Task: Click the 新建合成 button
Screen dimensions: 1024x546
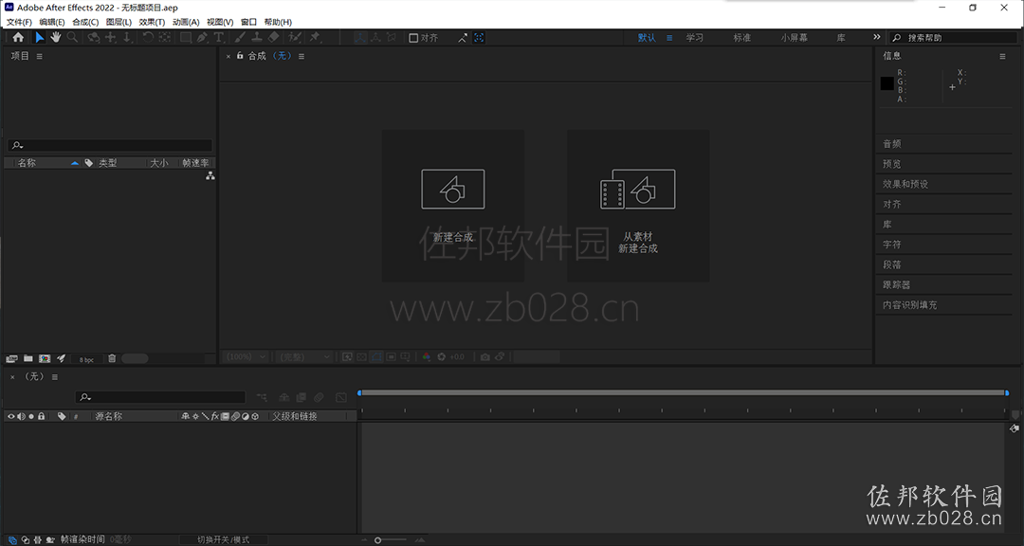Action: (x=452, y=206)
